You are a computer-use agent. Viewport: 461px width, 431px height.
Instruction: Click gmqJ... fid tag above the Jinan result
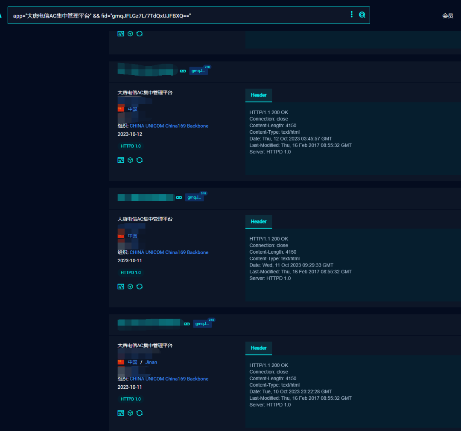[x=202, y=324]
